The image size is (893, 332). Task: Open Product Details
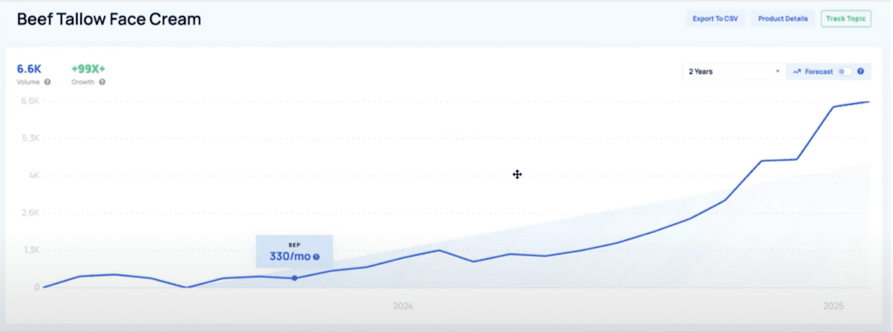782,18
